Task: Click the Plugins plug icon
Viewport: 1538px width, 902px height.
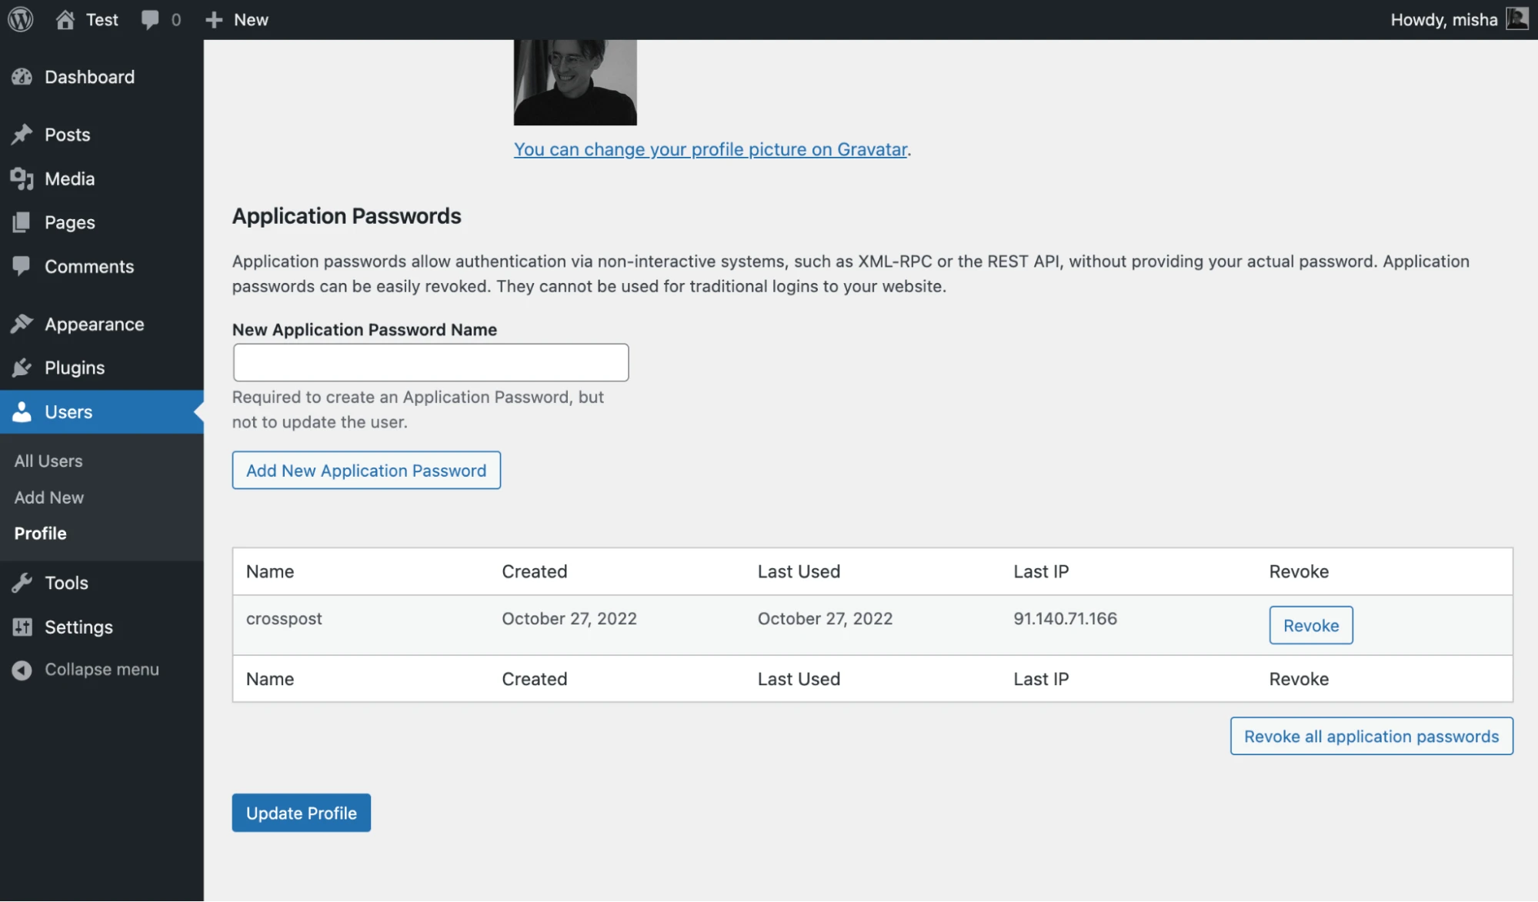Action: pos(22,368)
